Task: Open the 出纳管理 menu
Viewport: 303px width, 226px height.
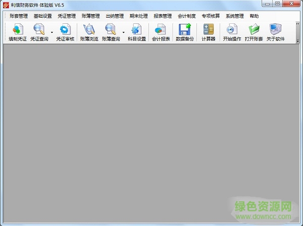Action: (115, 16)
